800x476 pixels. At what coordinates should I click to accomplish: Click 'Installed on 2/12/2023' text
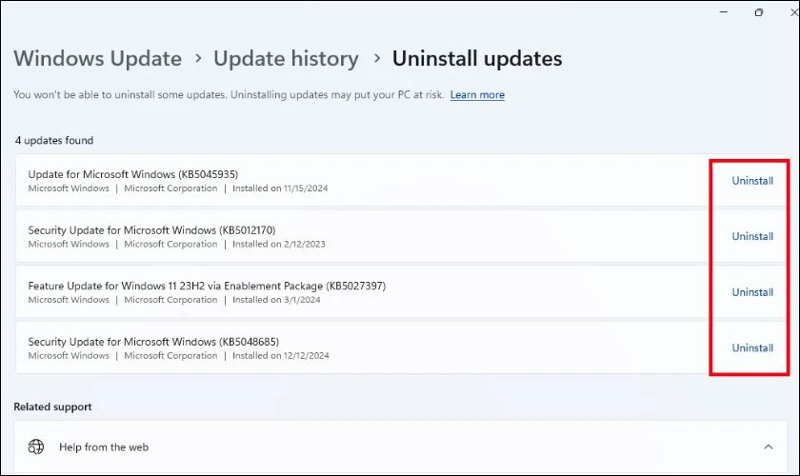278,244
